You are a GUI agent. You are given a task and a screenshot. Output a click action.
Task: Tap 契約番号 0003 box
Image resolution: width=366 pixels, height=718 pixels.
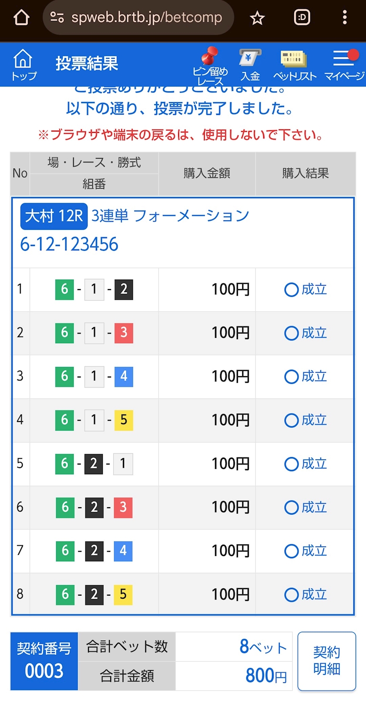(44, 661)
